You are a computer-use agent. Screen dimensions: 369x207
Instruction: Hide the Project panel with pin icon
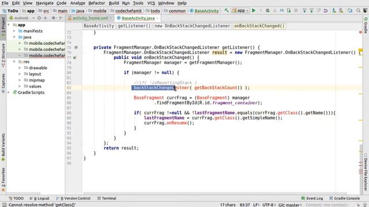[x=61, y=18]
